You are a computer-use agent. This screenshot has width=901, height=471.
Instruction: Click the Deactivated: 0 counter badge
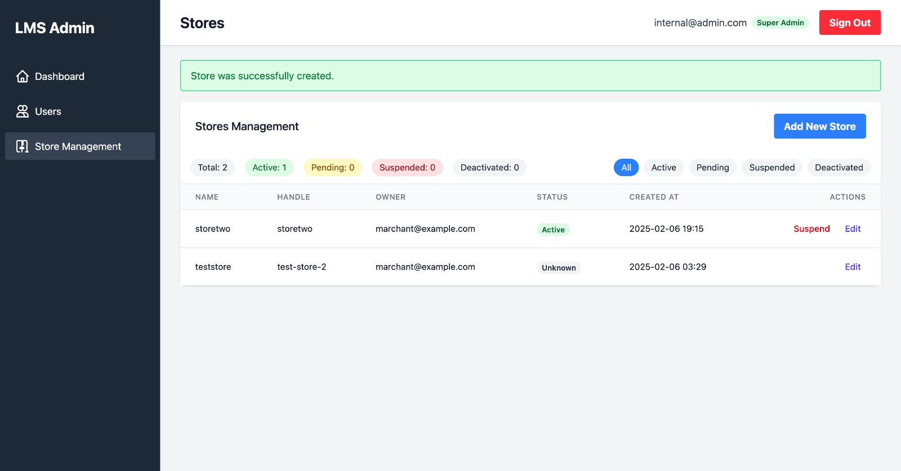pos(489,167)
